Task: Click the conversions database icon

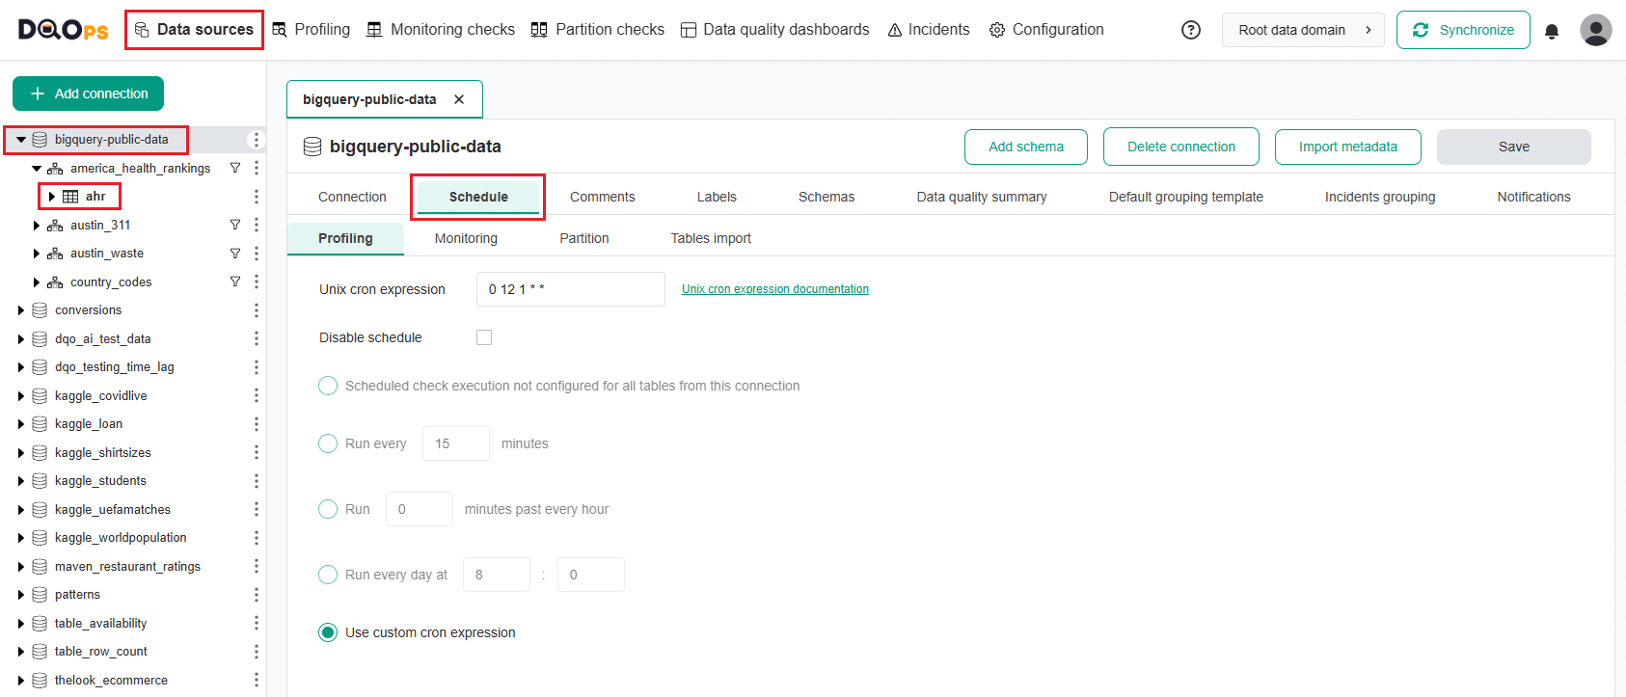Action: point(40,310)
